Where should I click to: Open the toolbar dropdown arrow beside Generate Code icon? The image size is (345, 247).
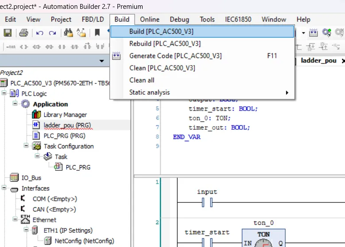point(303,33)
